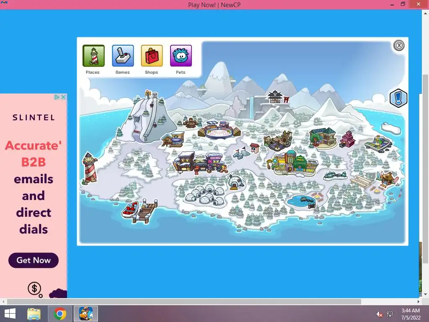Go to the Iceberg offshore

tap(391, 128)
